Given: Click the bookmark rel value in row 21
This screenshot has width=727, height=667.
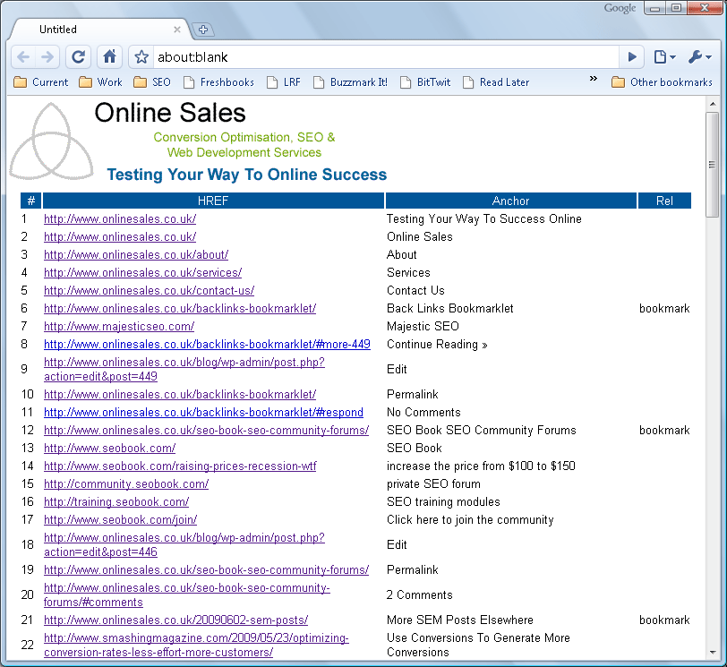Looking at the screenshot, I should [664, 620].
